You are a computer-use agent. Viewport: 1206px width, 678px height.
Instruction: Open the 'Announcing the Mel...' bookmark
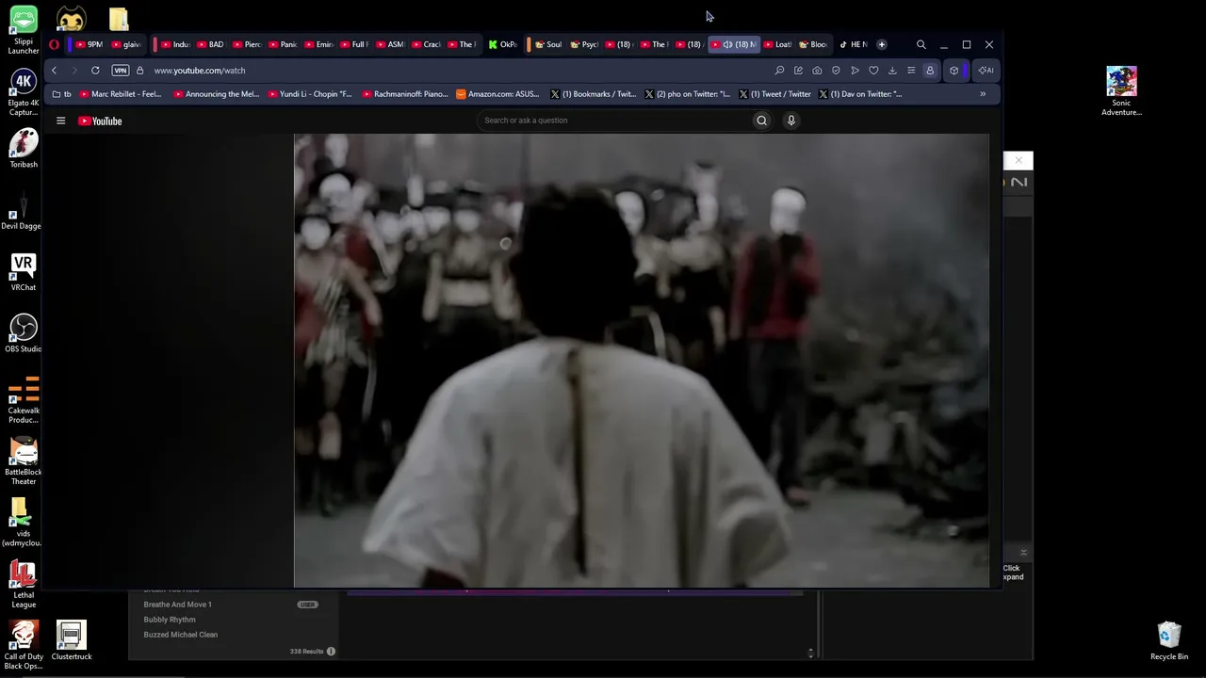coord(217,94)
